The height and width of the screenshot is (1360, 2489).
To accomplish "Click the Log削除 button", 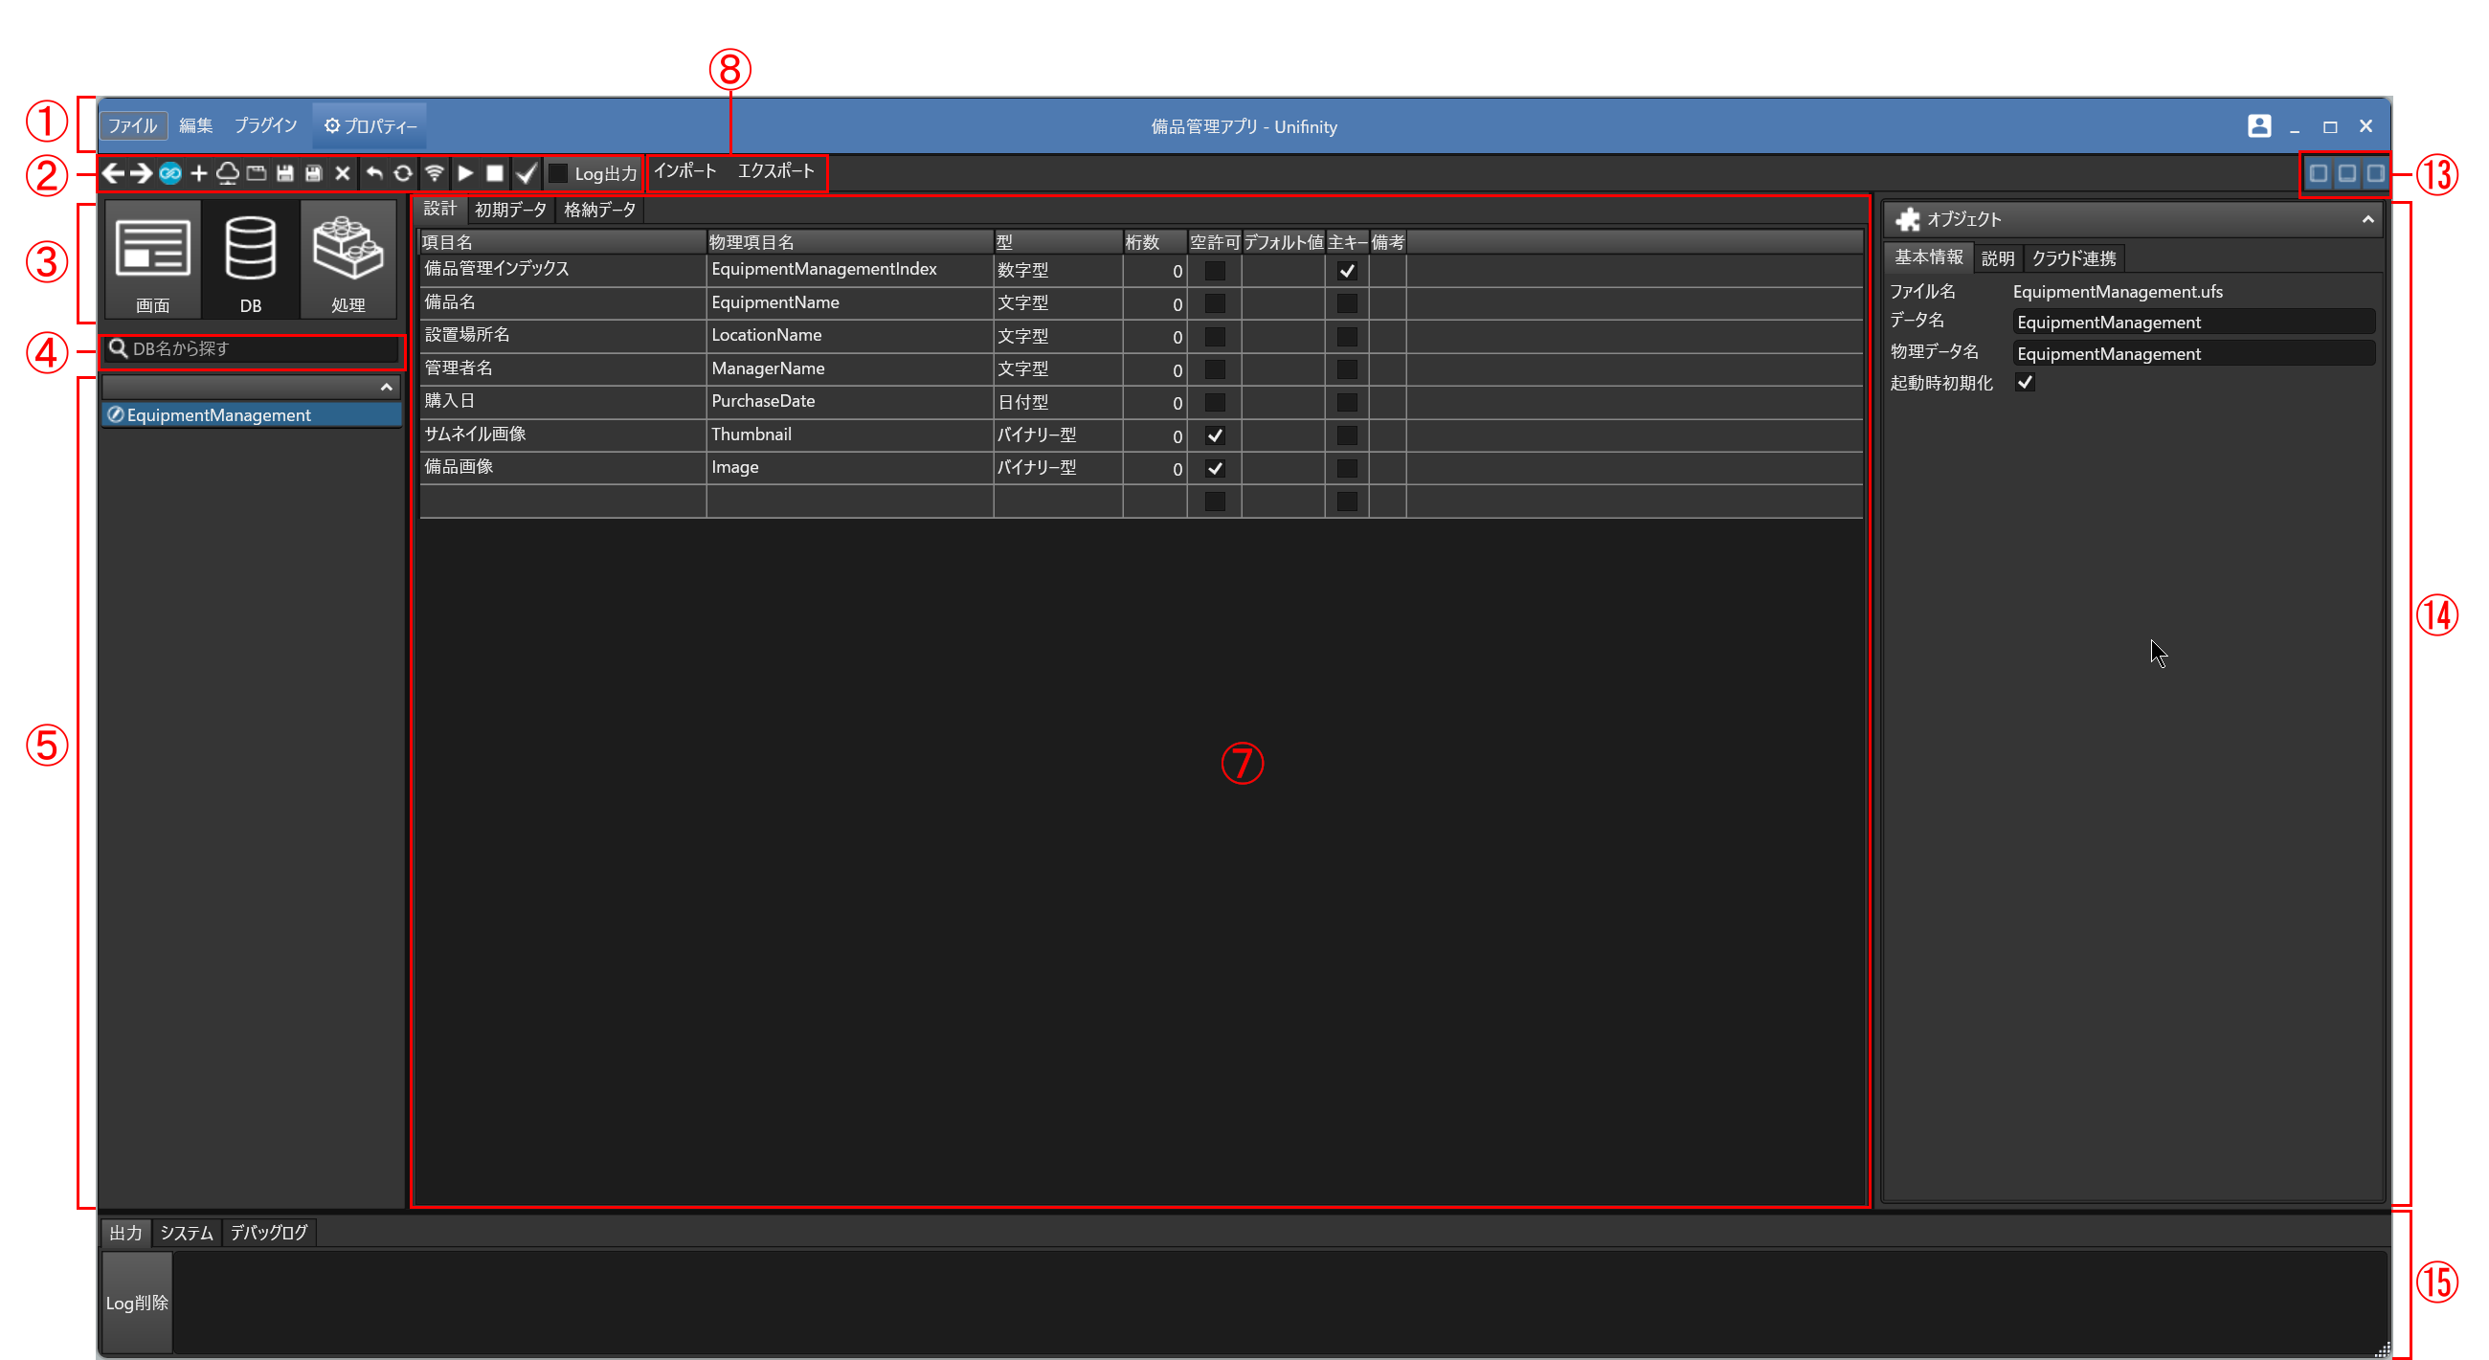I will (x=136, y=1302).
